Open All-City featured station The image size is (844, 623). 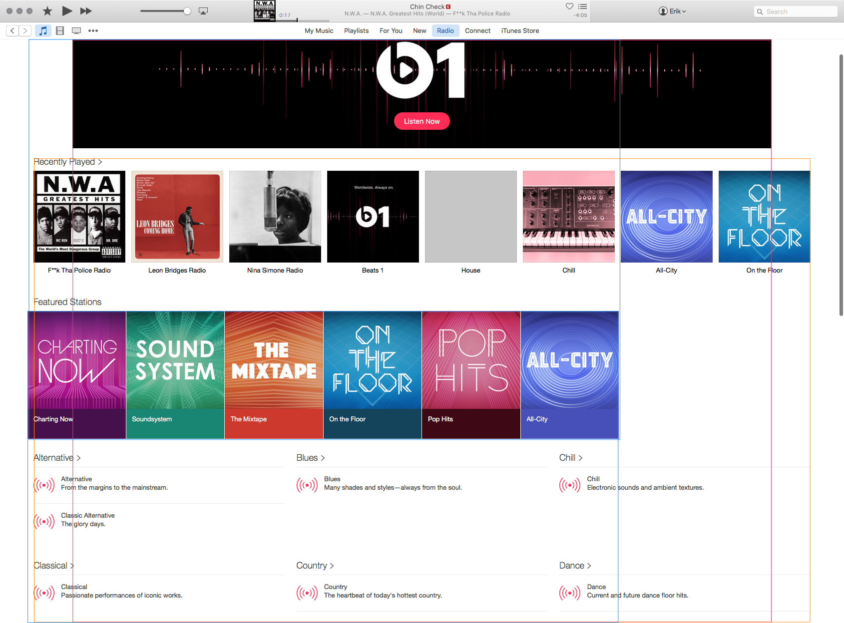tap(570, 375)
